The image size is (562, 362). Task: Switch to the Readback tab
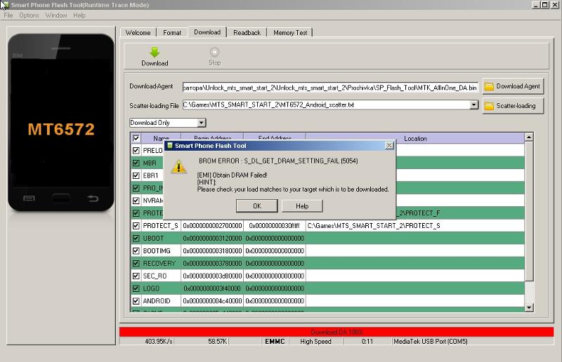click(247, 32)
